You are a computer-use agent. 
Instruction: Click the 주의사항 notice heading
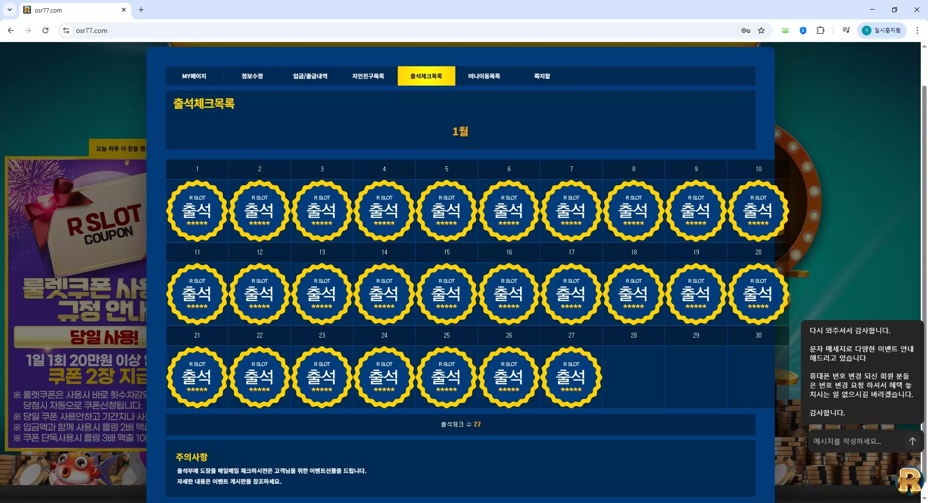click(191, 457)
